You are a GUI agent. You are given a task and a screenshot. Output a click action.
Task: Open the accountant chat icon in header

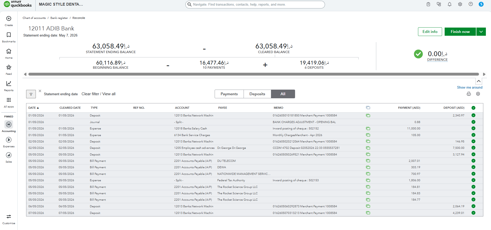pyautogui.click(x=439, y=4)
